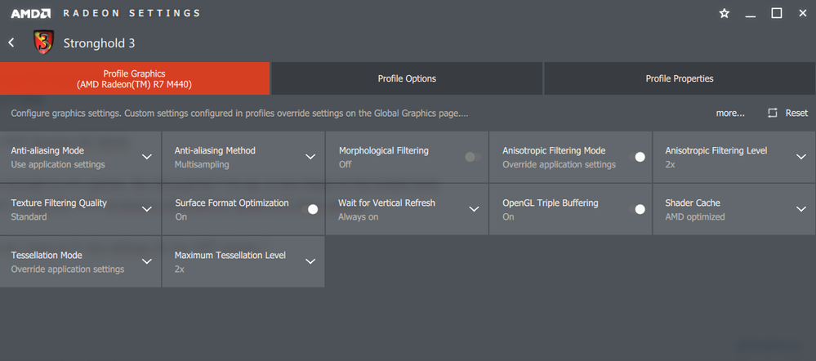Expand Tessellation Mode dropdown arrow
The image size is (816, 361).
(147, 261)
